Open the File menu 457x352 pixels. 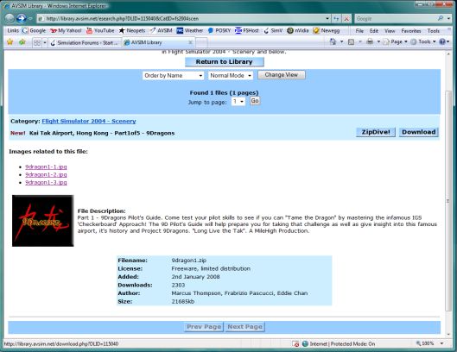click(359, 30)
